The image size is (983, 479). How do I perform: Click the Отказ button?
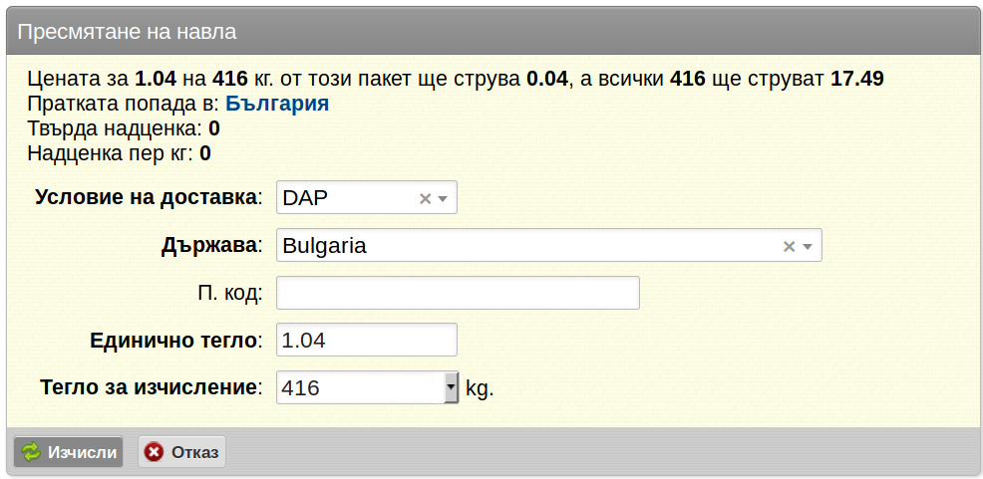(181, 452)
